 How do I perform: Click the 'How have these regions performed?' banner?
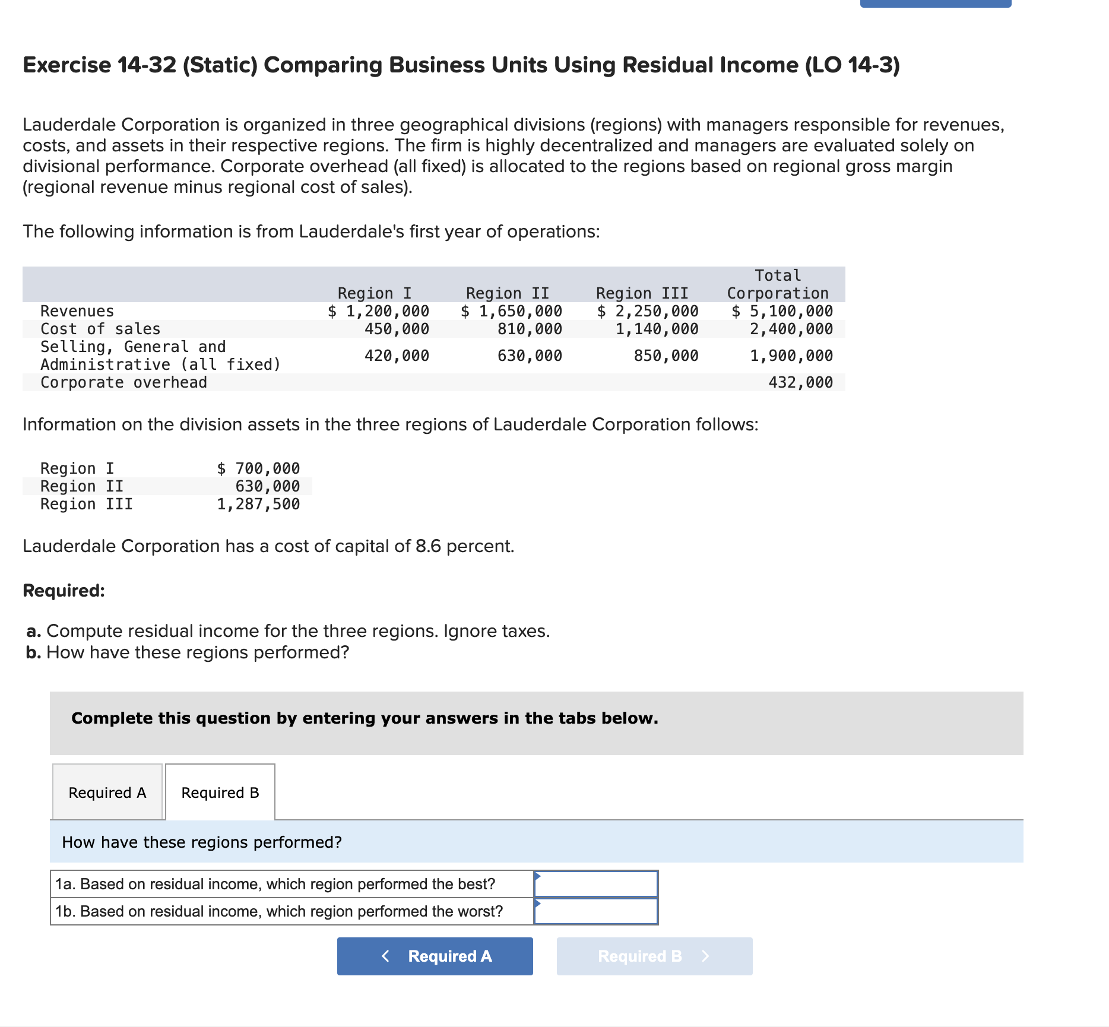[x=202, y=842]
